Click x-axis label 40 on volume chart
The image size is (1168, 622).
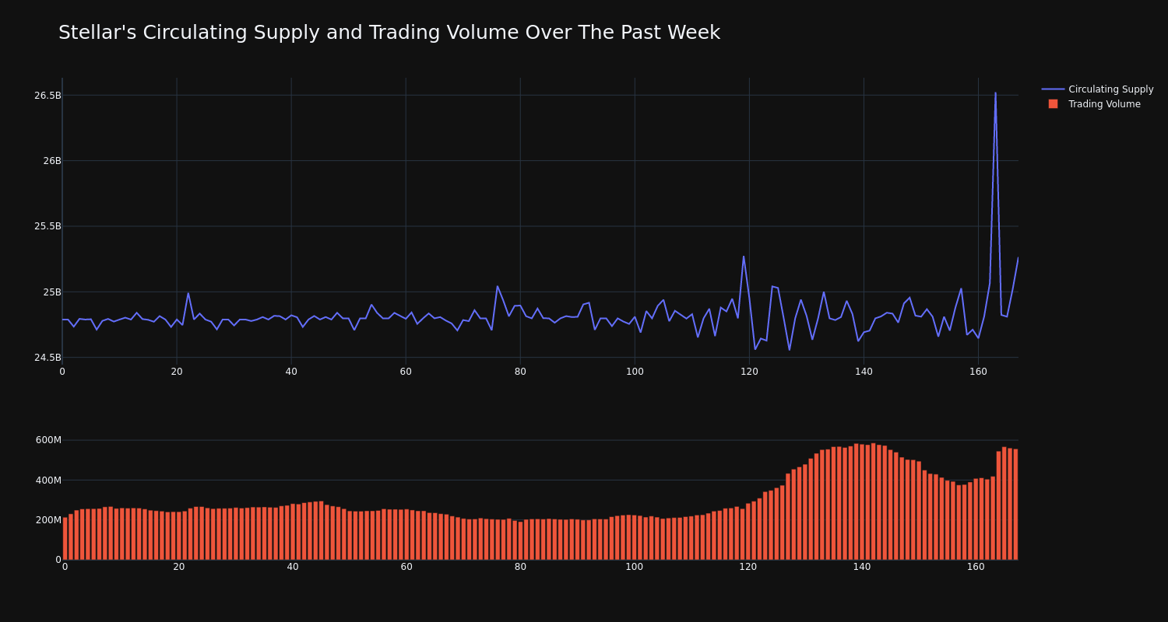click(293, 567)
